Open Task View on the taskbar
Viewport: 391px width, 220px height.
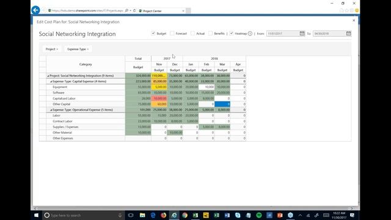131,215
